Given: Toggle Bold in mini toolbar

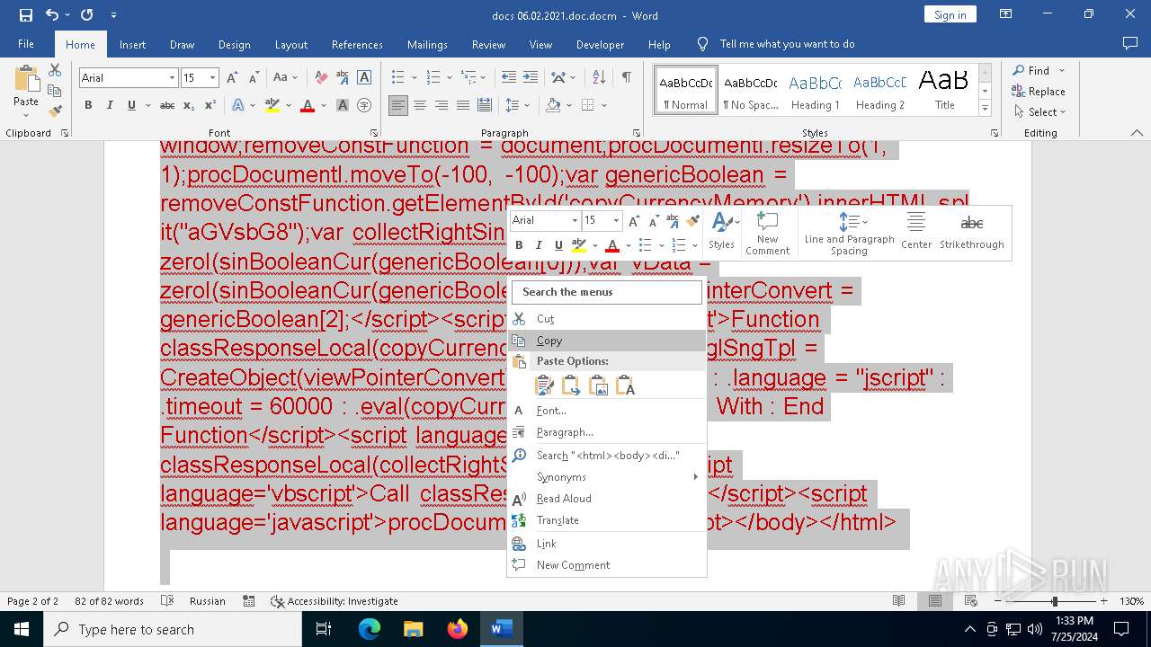Looking at the screenshot, I should coord(519,245).
